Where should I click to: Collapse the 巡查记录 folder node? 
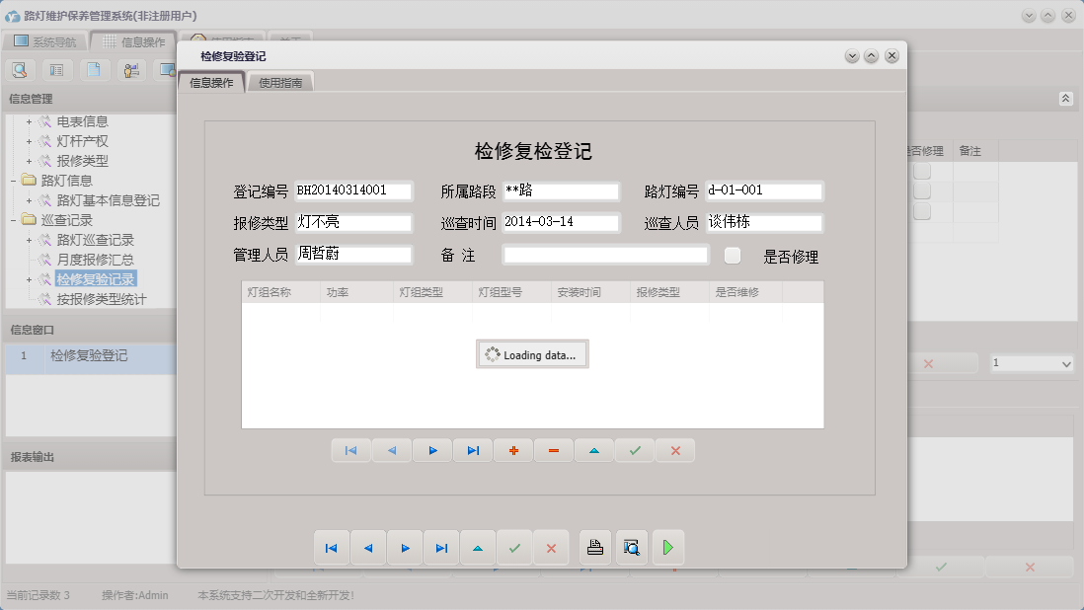tap(14, 220)
